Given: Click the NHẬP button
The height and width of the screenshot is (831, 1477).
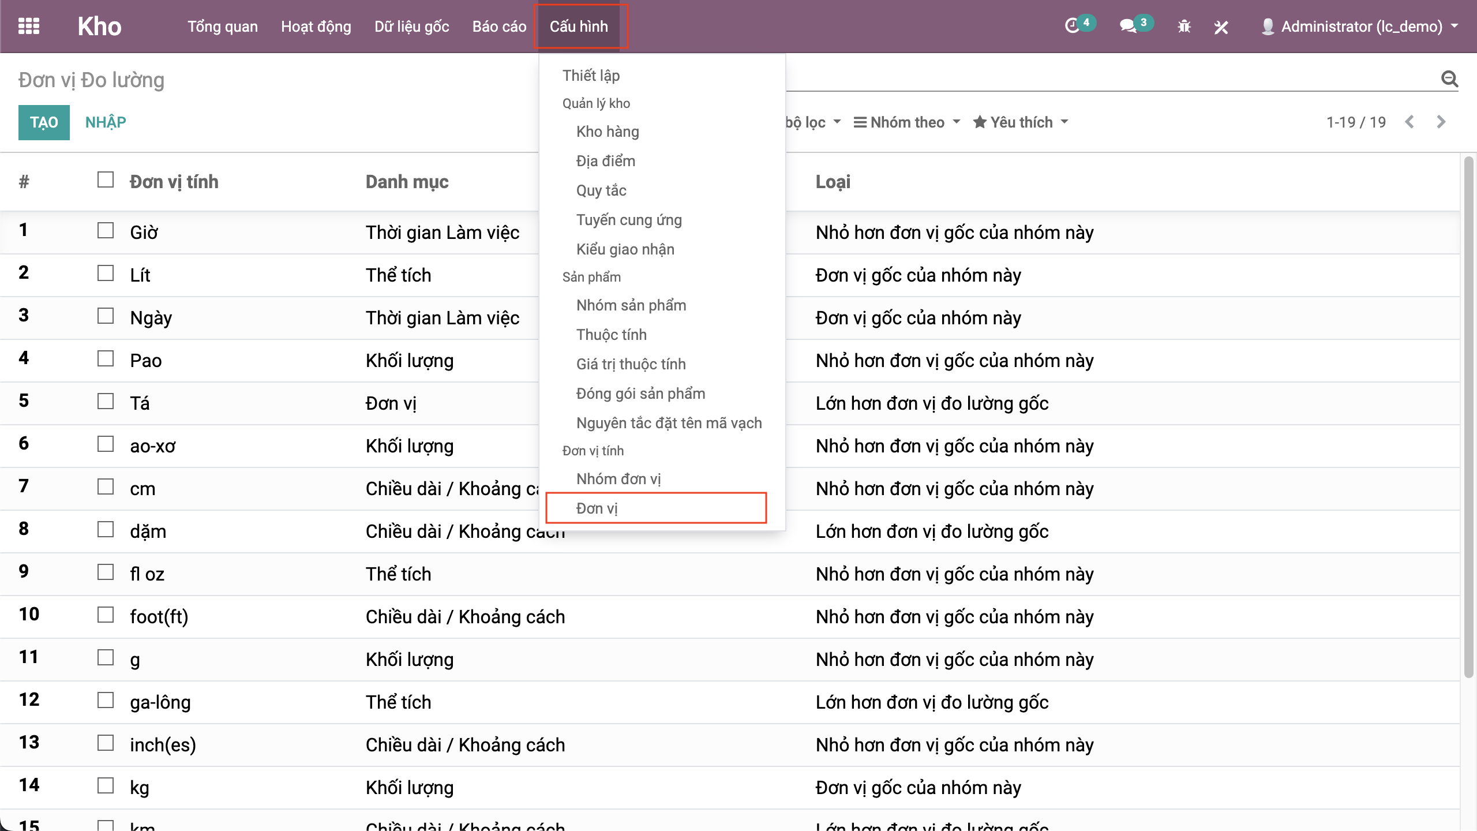Looking at the screenshot, I should pos(106,122).
